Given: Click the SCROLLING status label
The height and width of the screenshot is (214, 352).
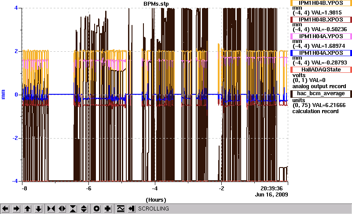Looking at the screenshot, I should click(x=154, y=209).
